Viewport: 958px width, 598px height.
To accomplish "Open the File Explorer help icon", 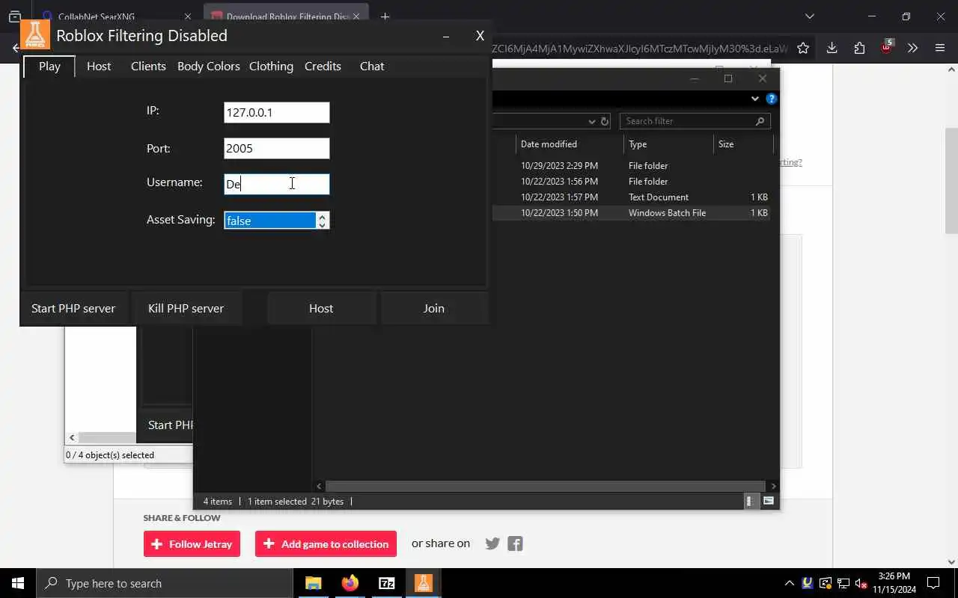I will 772,99.
